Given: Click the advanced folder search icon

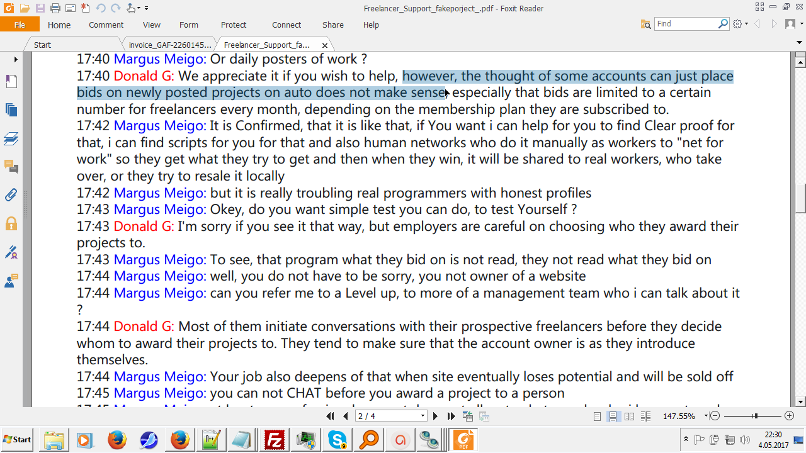Looking at the screenshot, I should click(x=645, y=24).
